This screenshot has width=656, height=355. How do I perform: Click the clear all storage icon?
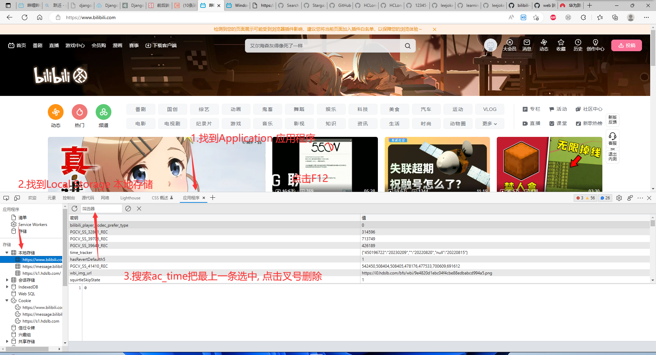[x=128, y=209]
